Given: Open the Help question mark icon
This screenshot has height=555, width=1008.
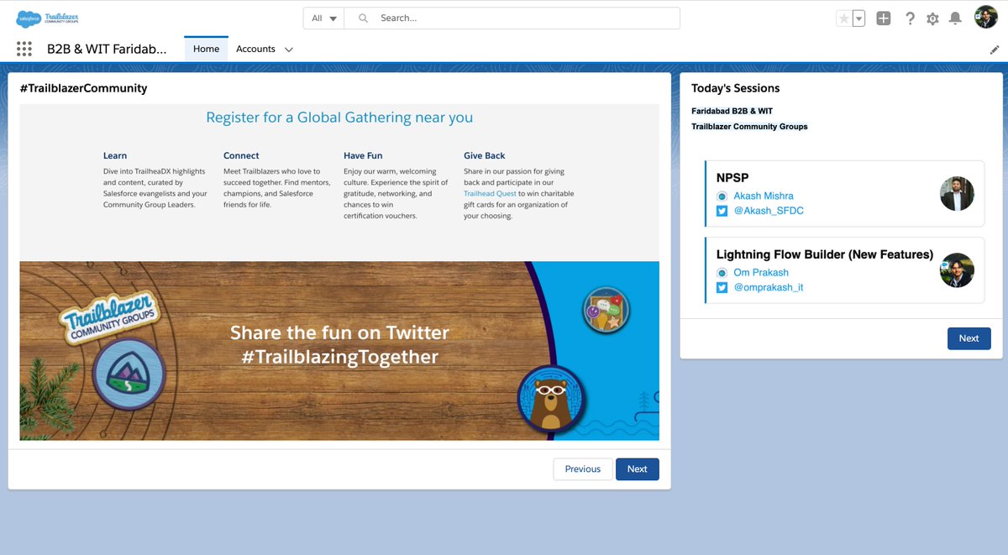Looking at the screenshot, I should click(910, 18).
